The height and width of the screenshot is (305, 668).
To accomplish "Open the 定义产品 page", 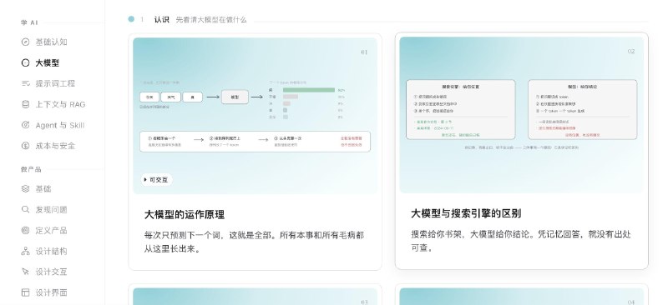I will (x=51, y=230).
